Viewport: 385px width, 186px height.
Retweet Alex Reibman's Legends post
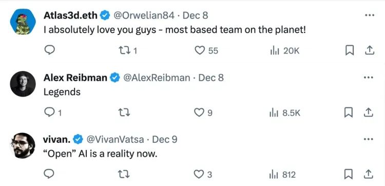coord(124,113)
